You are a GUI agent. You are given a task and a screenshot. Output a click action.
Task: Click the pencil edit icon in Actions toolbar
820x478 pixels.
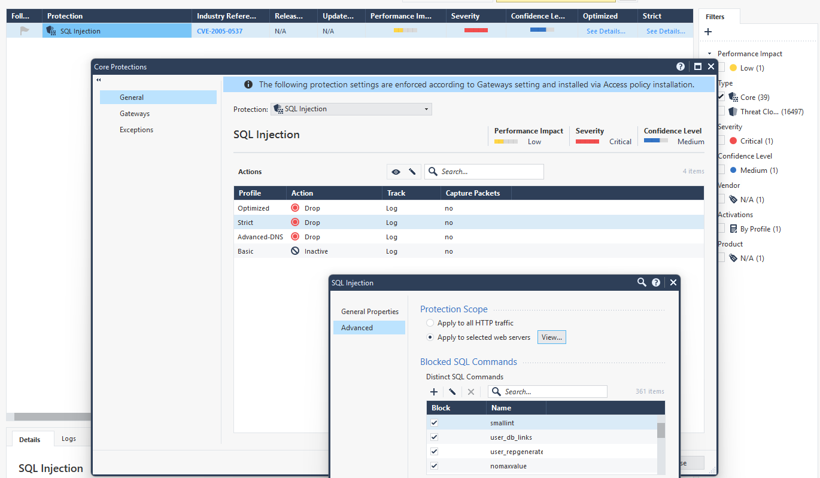(412, 172)
